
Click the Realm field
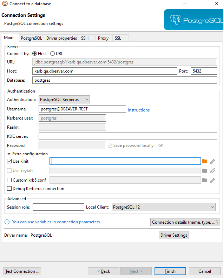72,127
